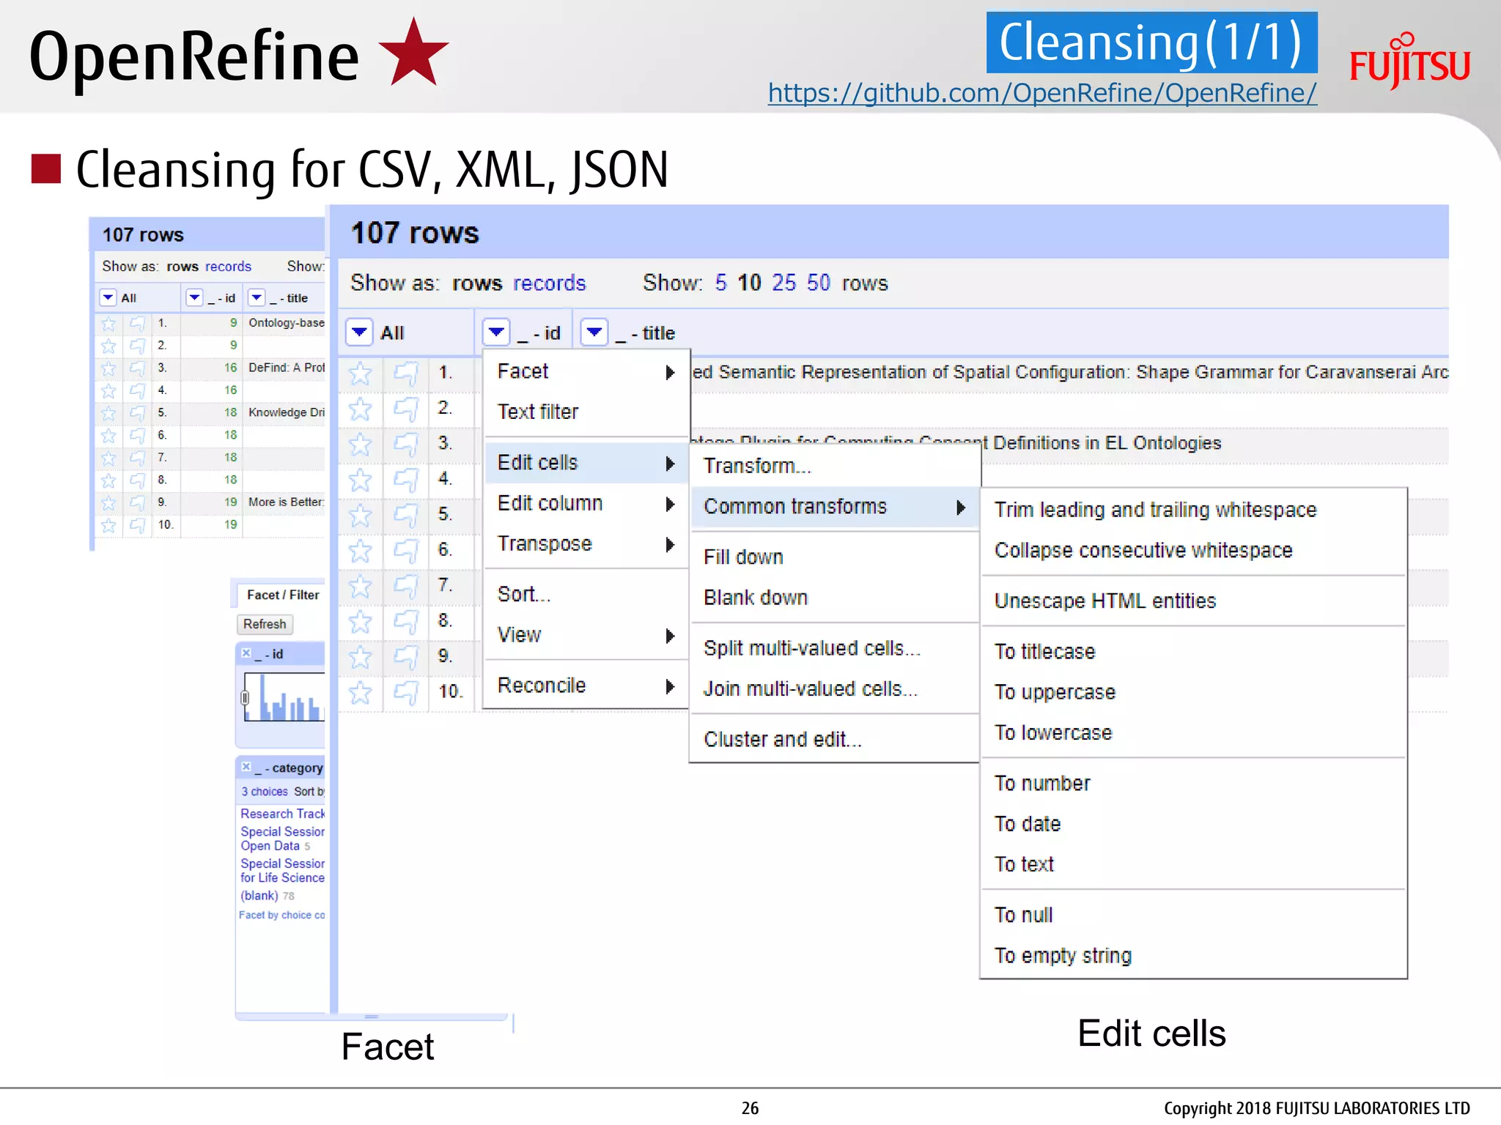Show 50 rows per page

click(819, 283)
